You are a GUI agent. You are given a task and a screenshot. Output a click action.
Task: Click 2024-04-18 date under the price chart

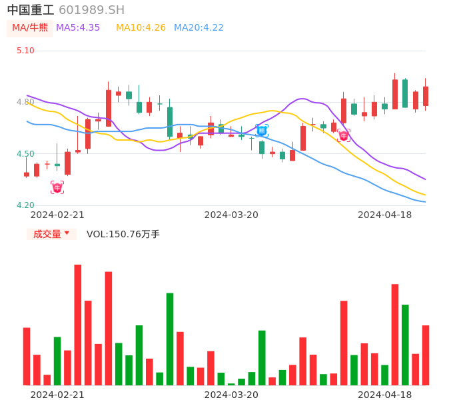[385, 215]
